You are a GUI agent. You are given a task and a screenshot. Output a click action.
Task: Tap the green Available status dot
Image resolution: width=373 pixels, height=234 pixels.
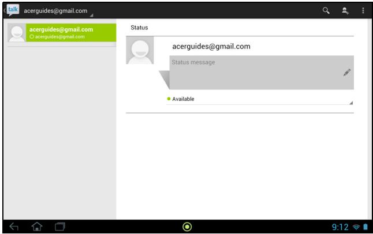(x=169, y=99)
